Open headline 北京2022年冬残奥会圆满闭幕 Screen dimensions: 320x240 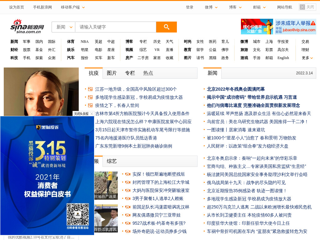pos(236,89)
